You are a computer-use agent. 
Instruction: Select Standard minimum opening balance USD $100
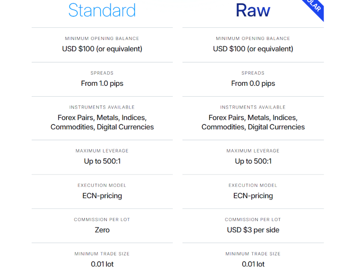(x=102, y=49)
